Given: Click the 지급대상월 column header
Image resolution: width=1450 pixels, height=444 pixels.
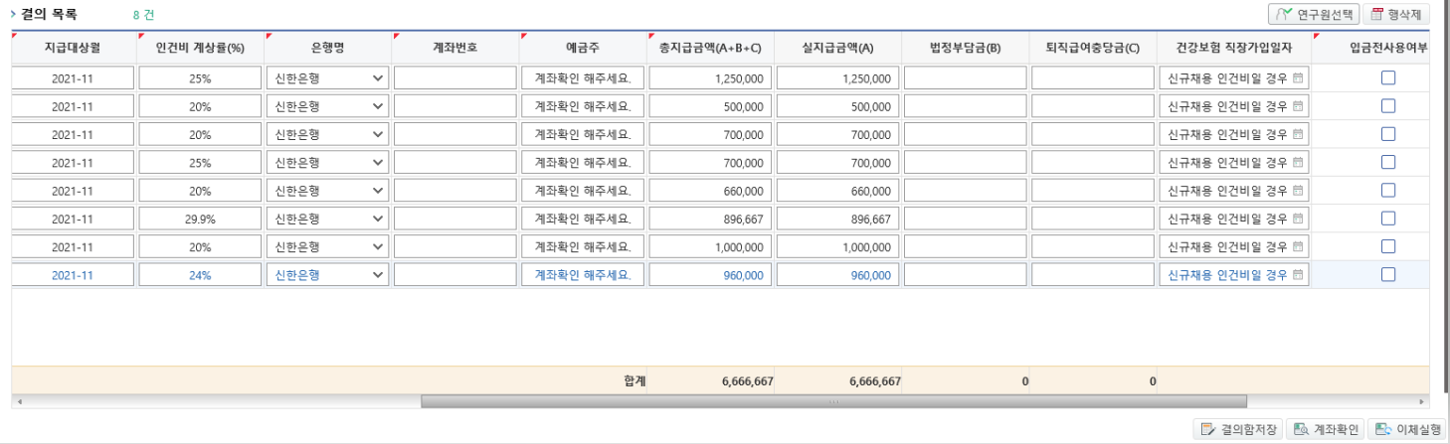Looking at the screenshot, I should [x=73, y=47].
